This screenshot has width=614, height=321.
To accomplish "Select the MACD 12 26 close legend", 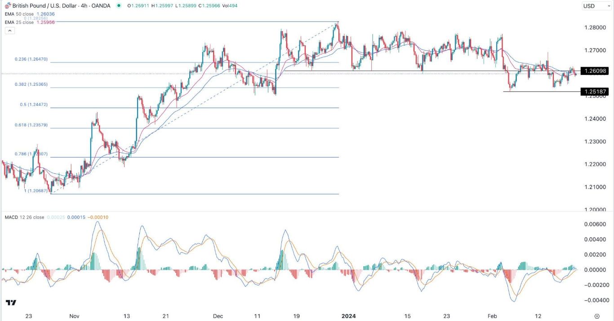I will tap(25, 217).
